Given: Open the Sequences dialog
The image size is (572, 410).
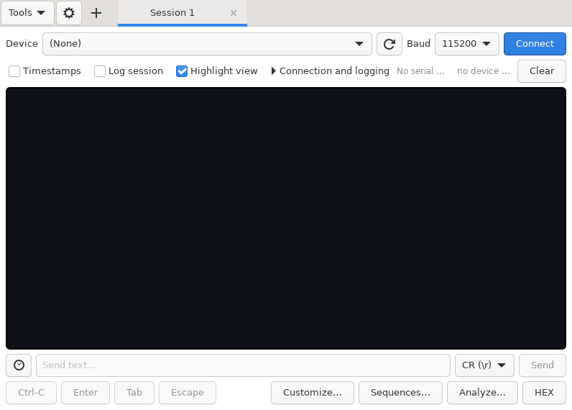Looking at the screenshot, I should pos(400,393).
